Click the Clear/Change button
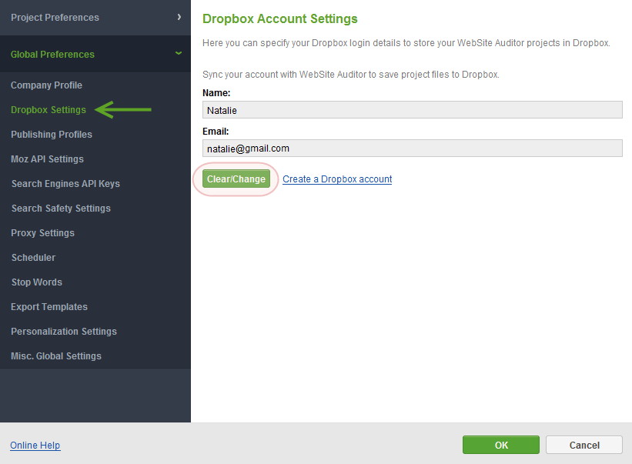Screen dimensions: 632x464 point(236,179)
